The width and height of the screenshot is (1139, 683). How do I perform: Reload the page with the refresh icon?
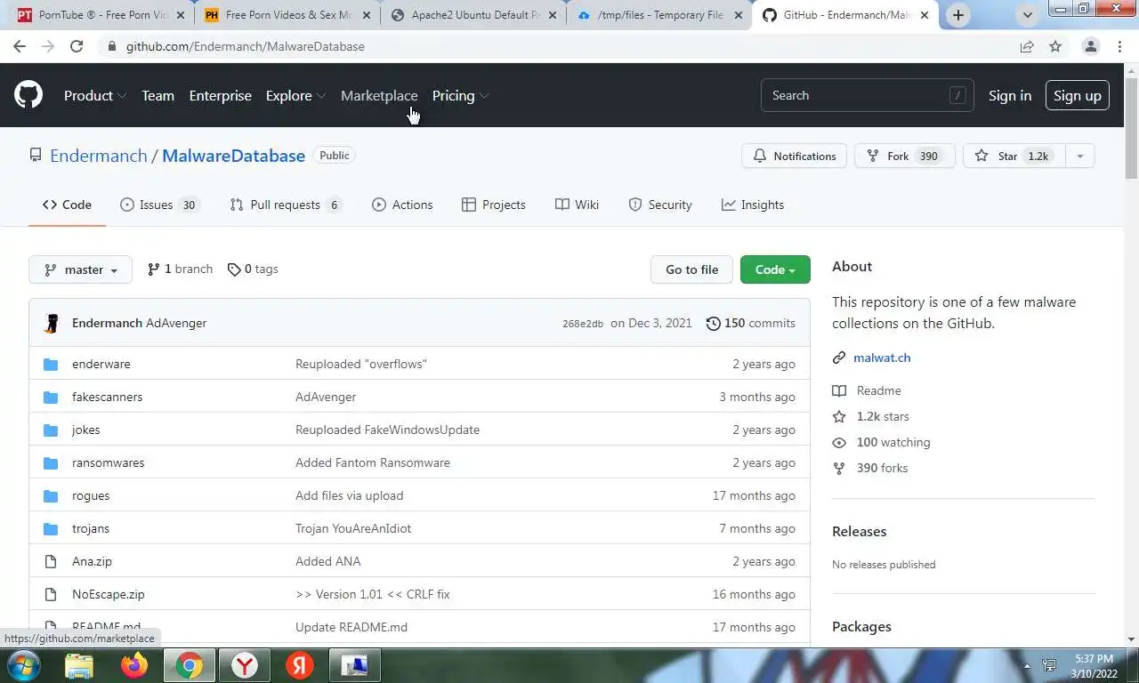(77, 46)
